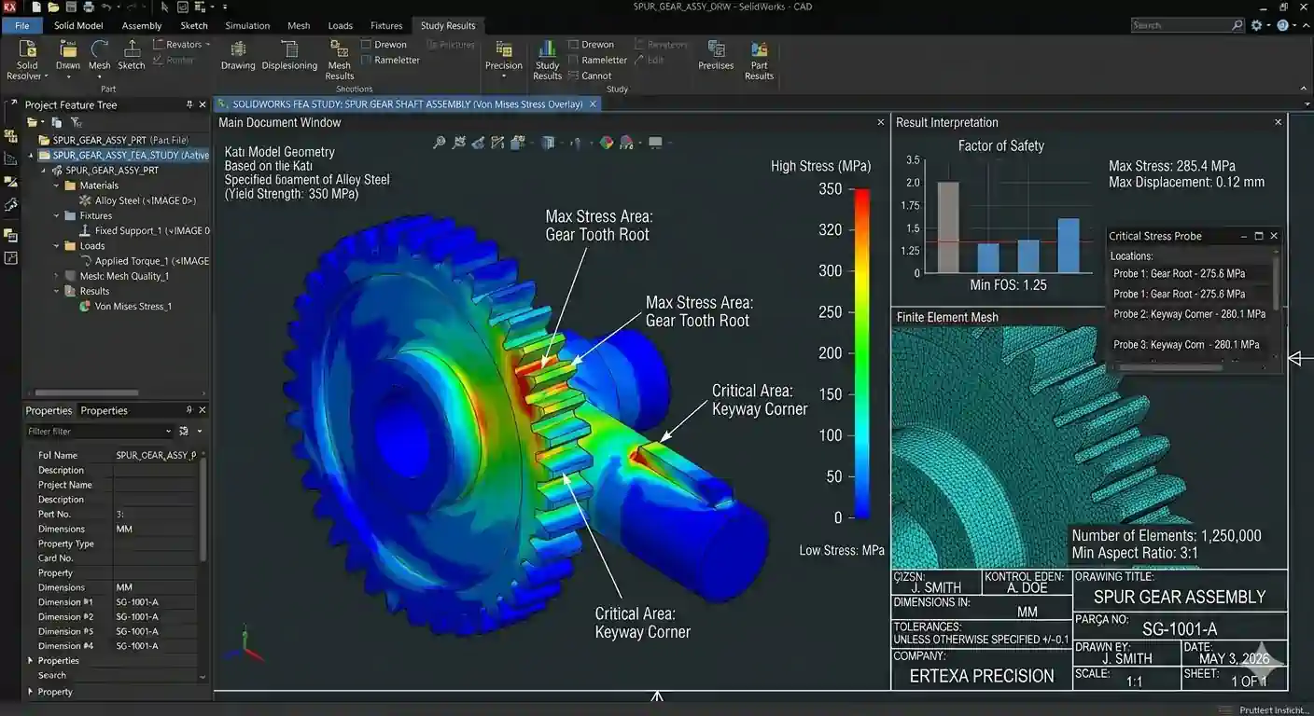This screenshot has height=716, width=1314.
Task: Click the Mesh tool in the Part group
Action: 100,56
